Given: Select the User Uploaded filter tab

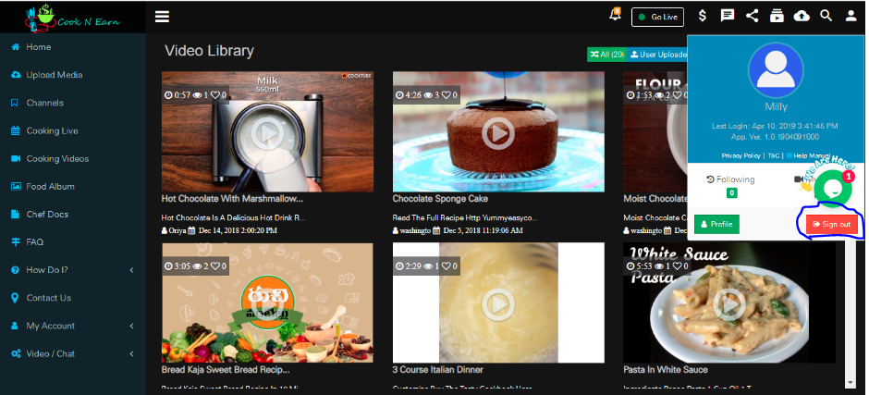Looking at the screenshot, I should coord(658,55).
